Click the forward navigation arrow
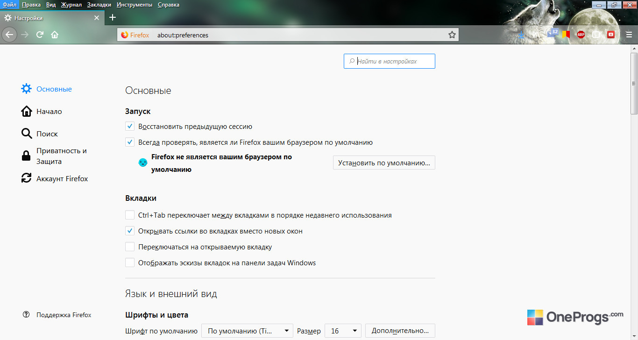This screenshot has height=340, width=638. pos(25,35)
